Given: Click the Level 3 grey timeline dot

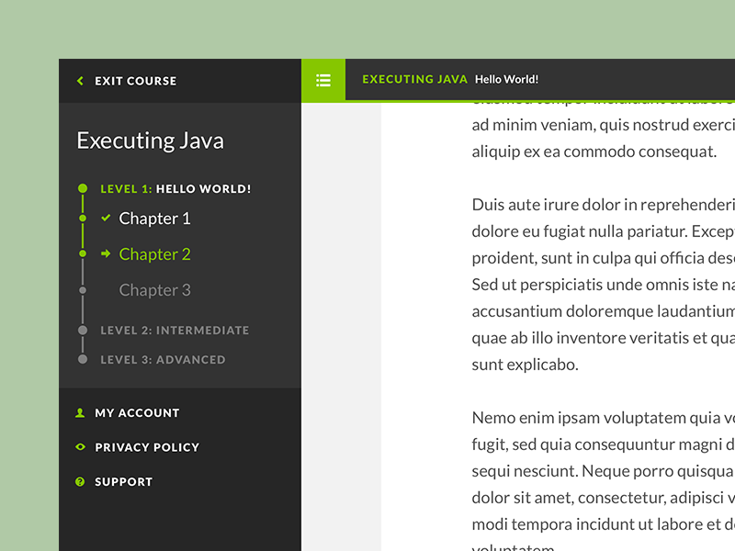Looking at the screenshot, I should coord(83,359).
